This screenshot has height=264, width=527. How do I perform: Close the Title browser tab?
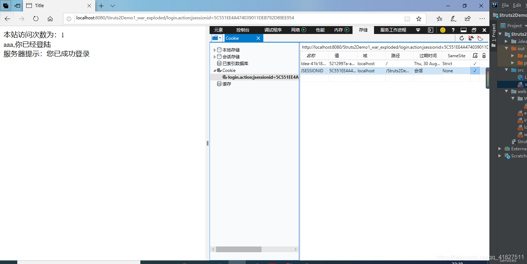89,6
